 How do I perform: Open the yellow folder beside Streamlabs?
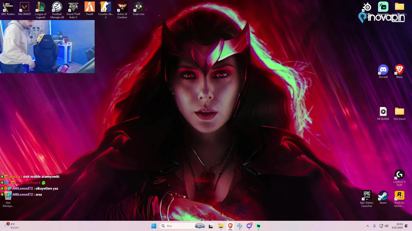click(399, 7)
